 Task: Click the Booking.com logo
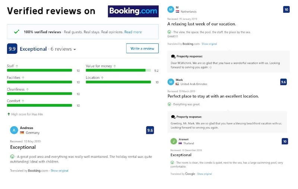pyautogui.click(x=133, y=11)
